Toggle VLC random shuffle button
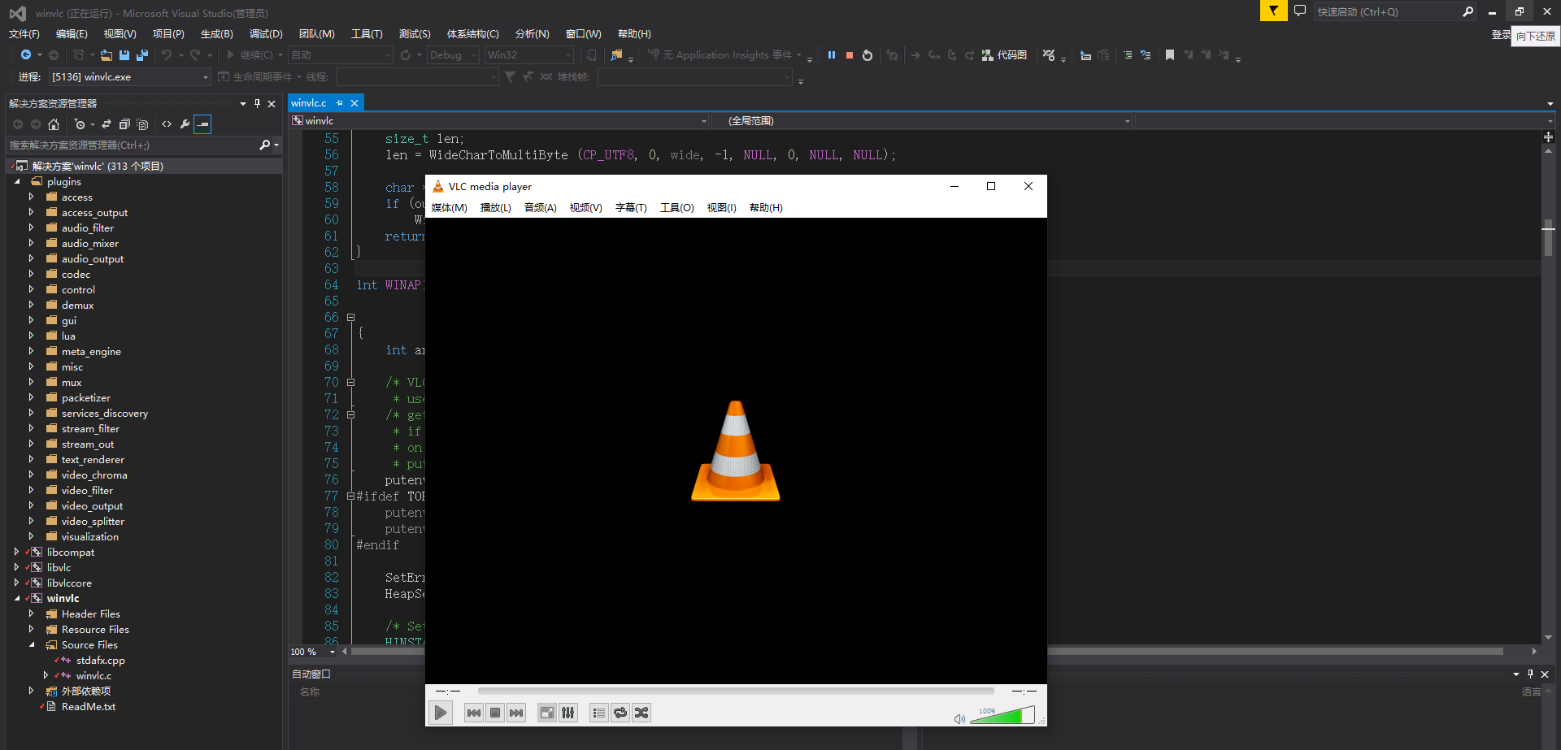 (x=641, y=713)
